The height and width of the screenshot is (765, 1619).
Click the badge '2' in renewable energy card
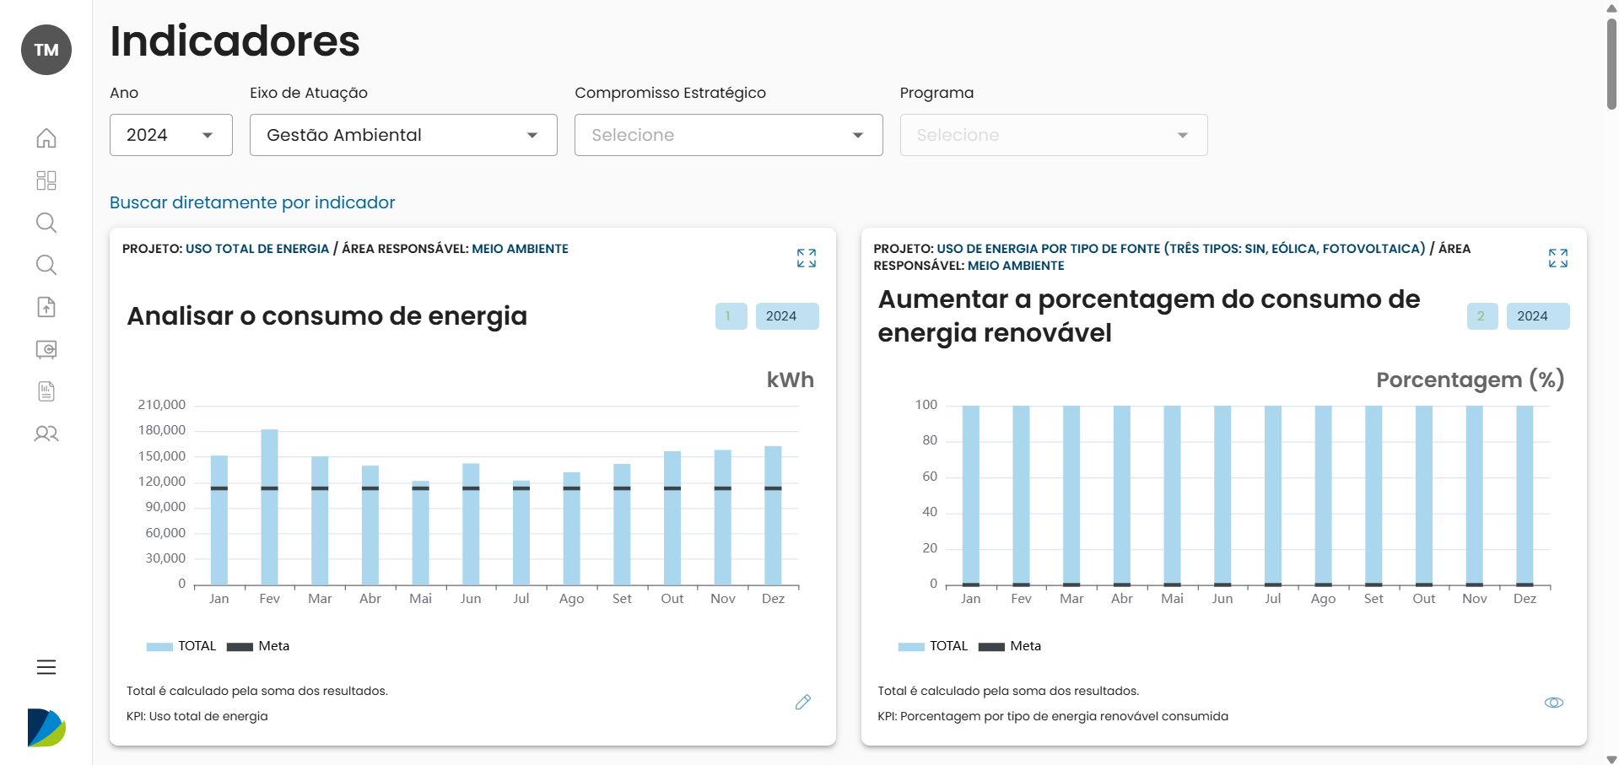[x=1482, y=316]
